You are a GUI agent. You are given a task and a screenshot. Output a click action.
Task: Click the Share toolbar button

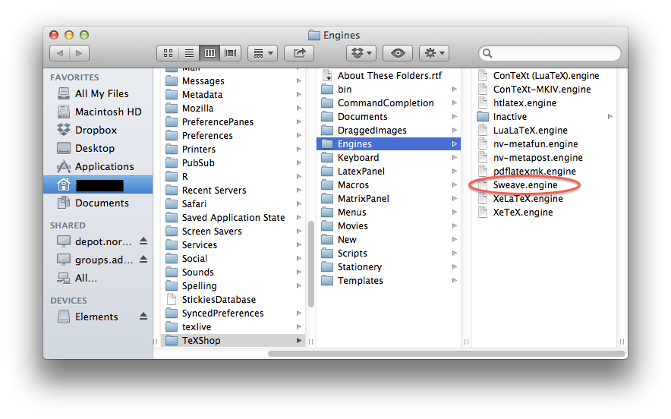[299, 53]
